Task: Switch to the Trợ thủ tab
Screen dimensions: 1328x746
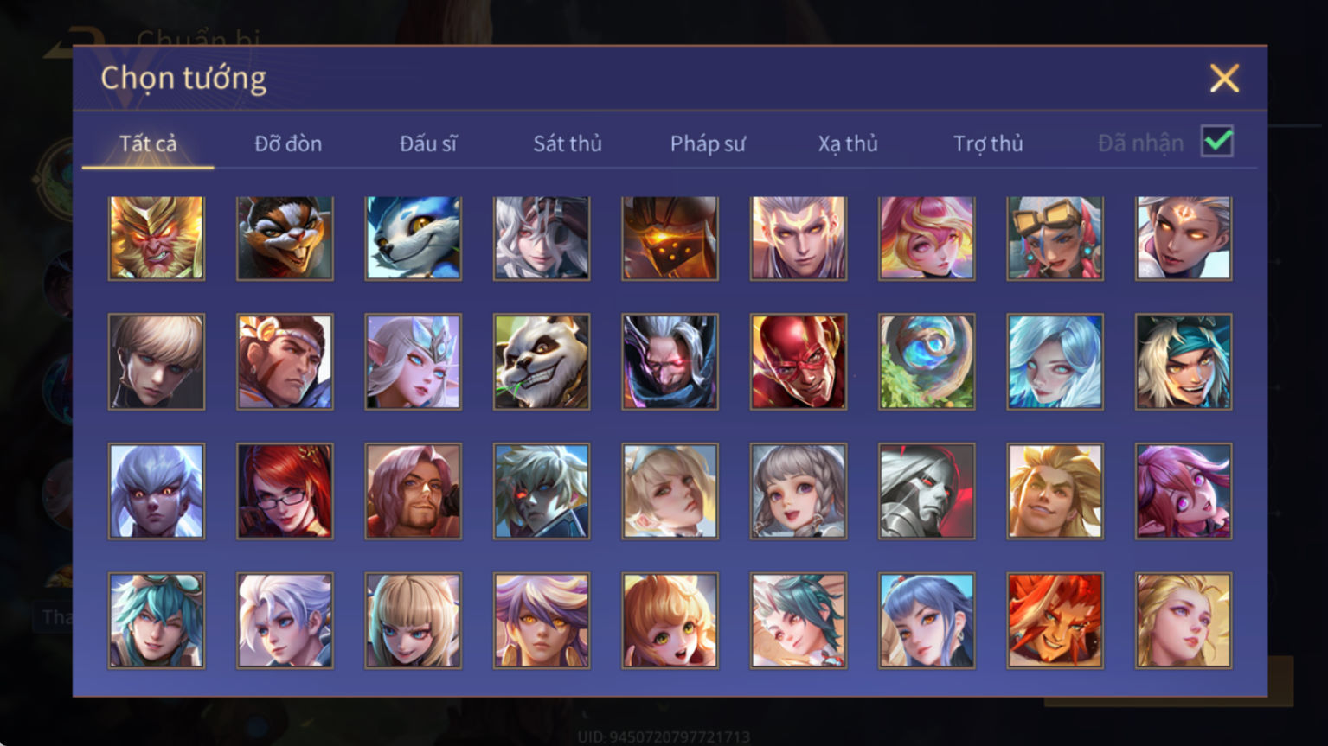Action: pos(988,143)
